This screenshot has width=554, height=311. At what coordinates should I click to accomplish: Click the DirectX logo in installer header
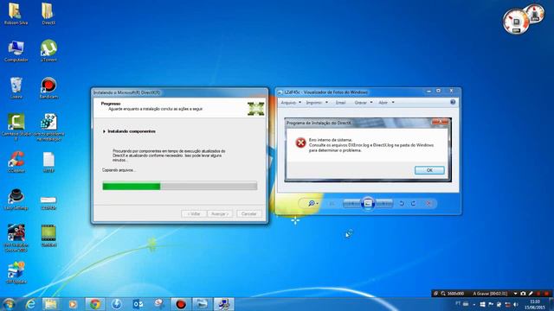click(256, 109)
